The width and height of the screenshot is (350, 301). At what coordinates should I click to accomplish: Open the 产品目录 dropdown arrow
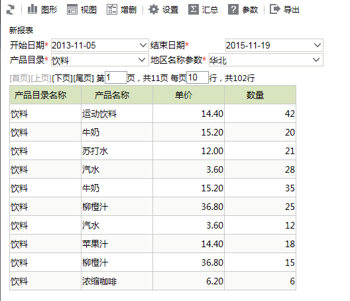click(142, 60)
